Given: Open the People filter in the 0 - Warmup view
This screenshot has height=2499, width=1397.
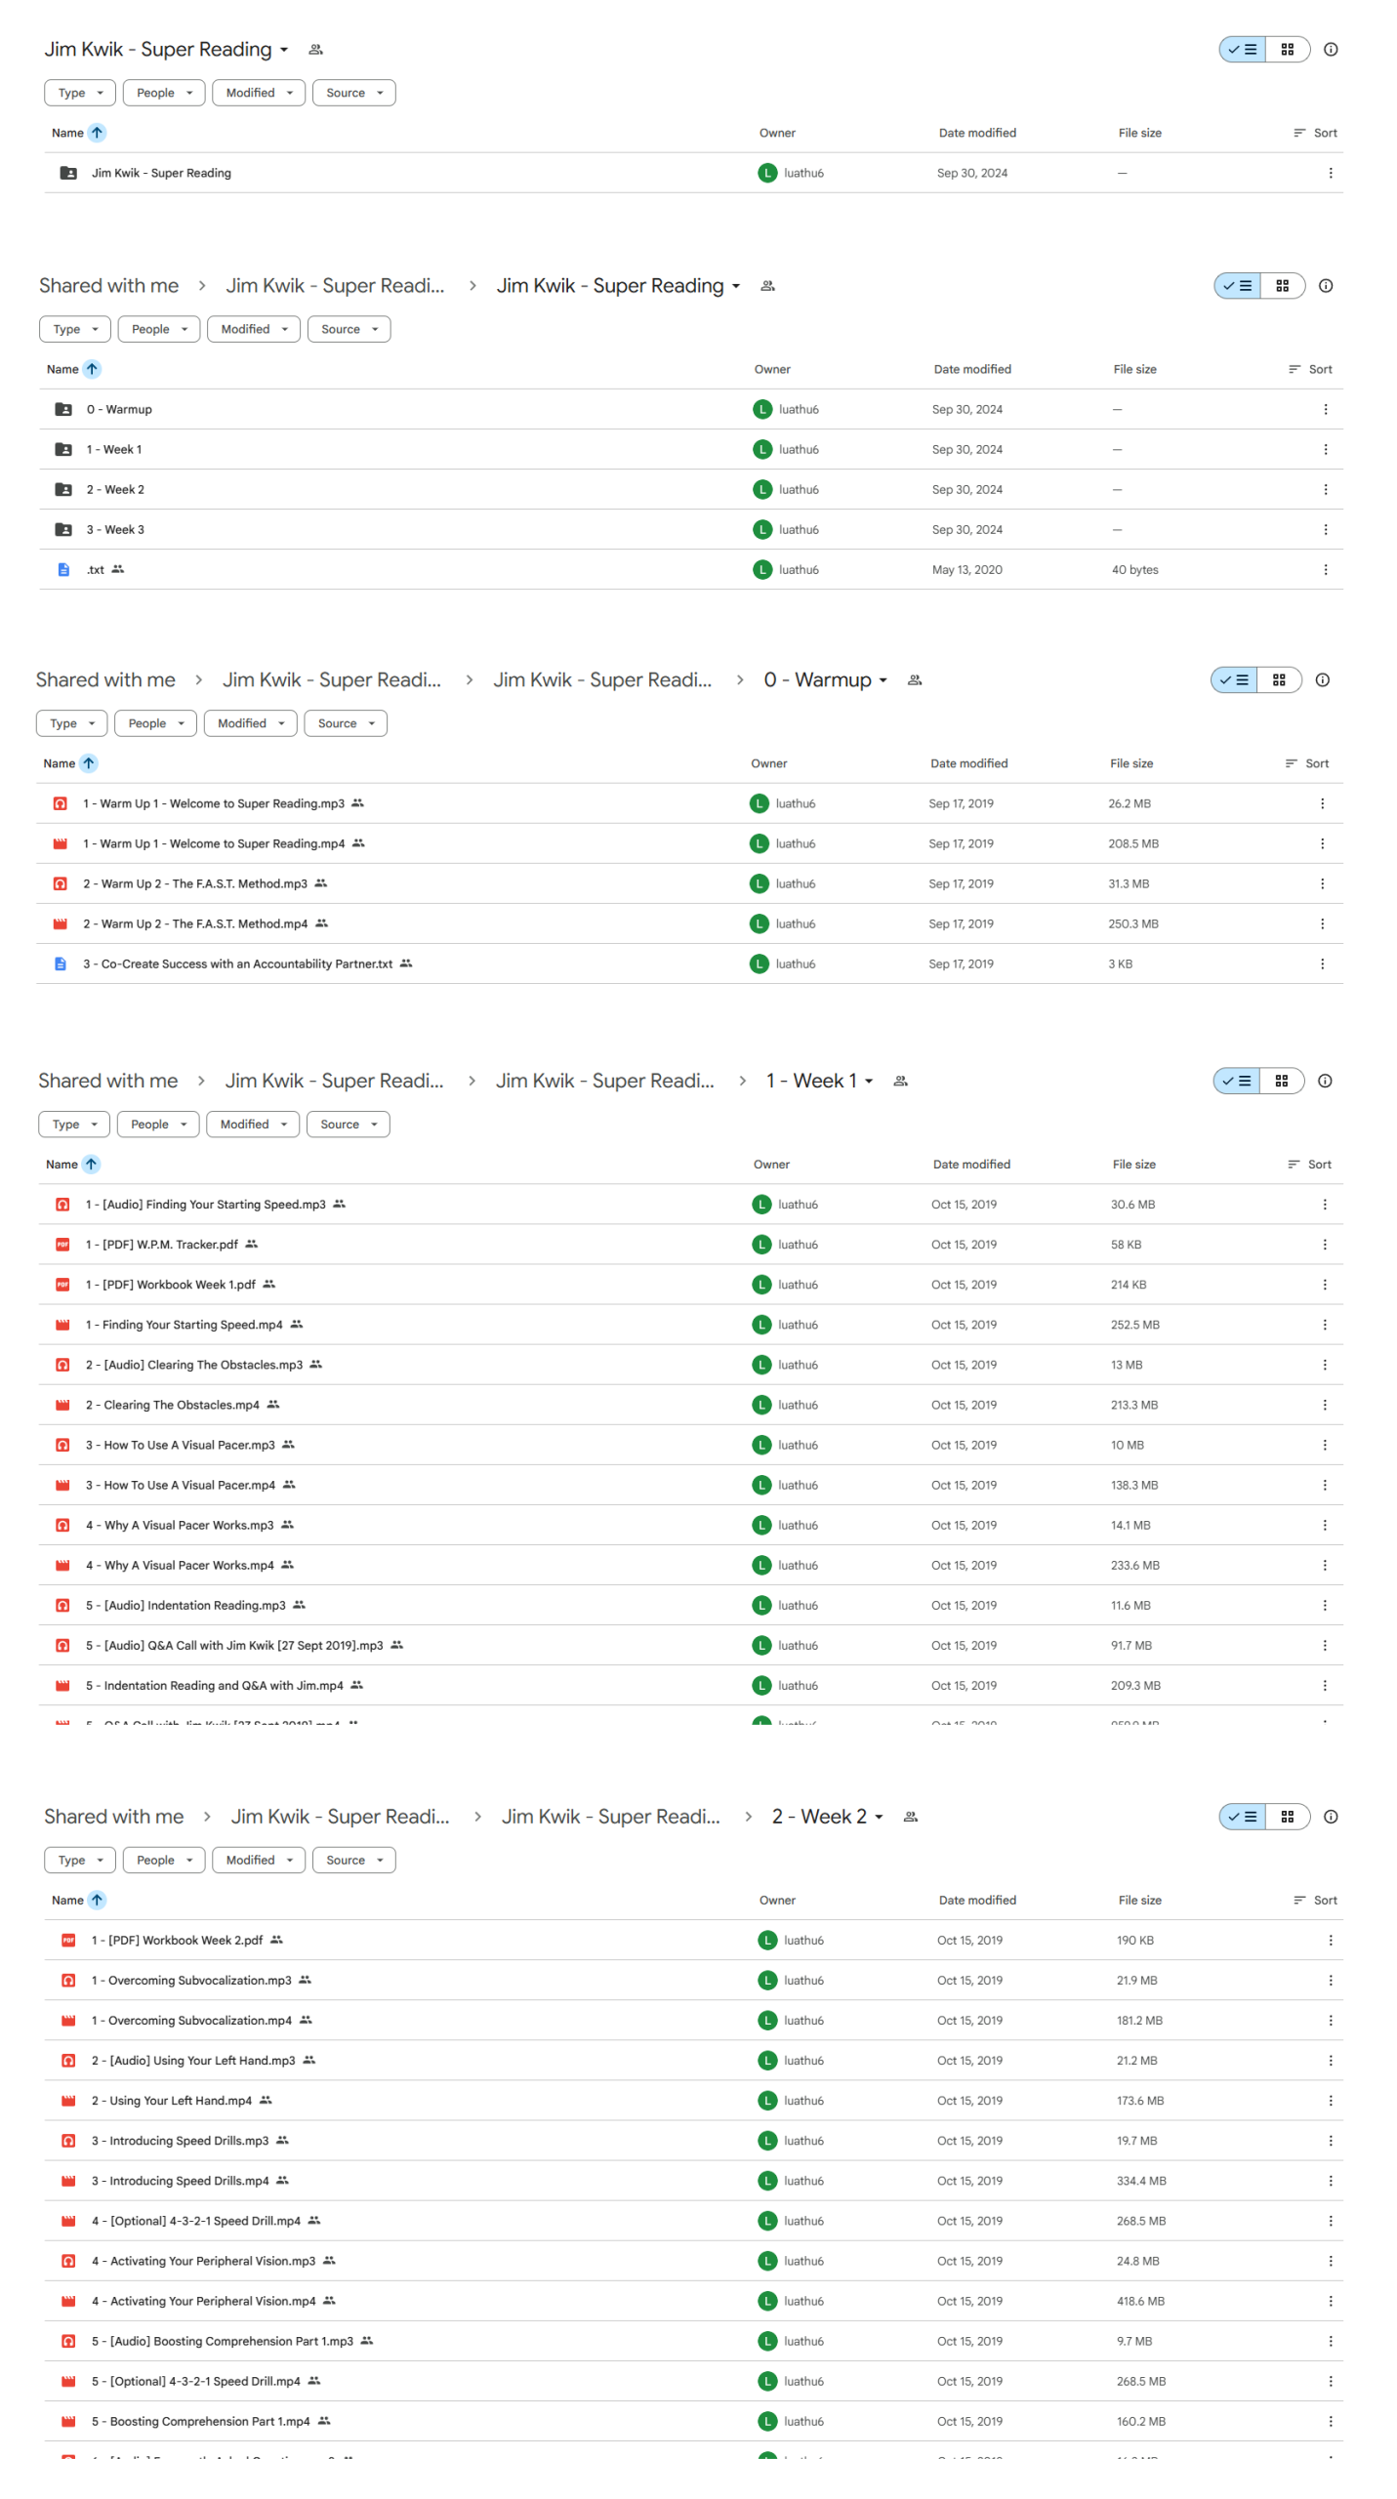Looking at the screenshot, I should (156, 723).
